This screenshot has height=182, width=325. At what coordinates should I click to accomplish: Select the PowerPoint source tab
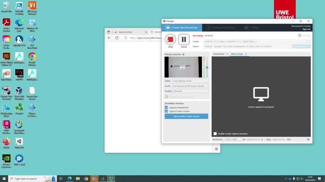[219, 54]
